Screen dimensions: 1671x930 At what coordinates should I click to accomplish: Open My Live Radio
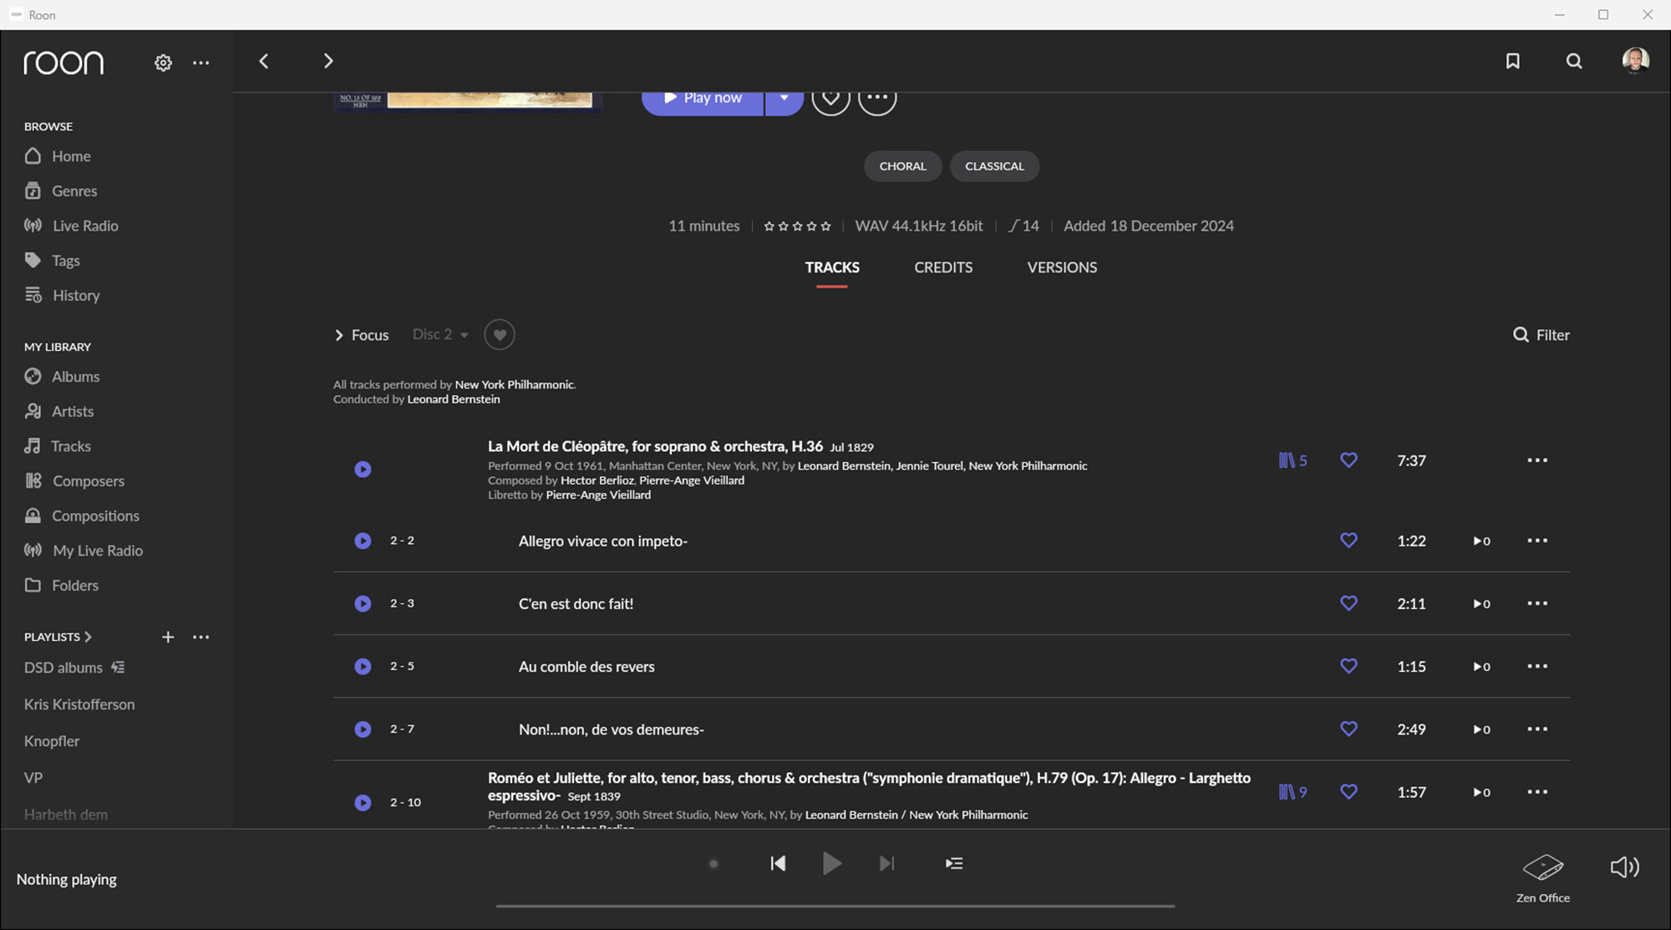[84, 551]
